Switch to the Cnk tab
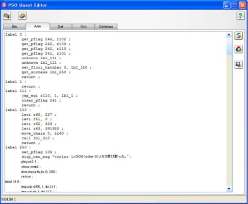 click(83, 27)
